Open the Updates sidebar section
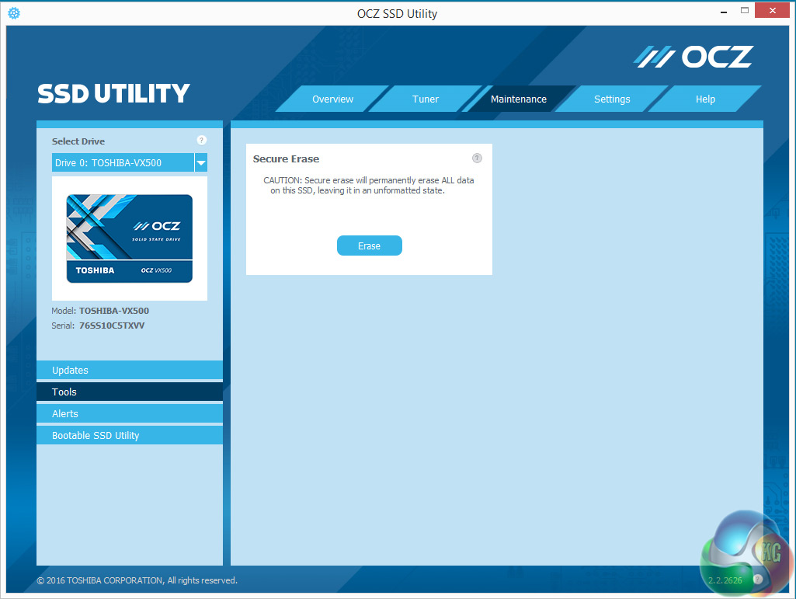Image resolution: width=796 pixels, height=599 pixels. [130, 371]
